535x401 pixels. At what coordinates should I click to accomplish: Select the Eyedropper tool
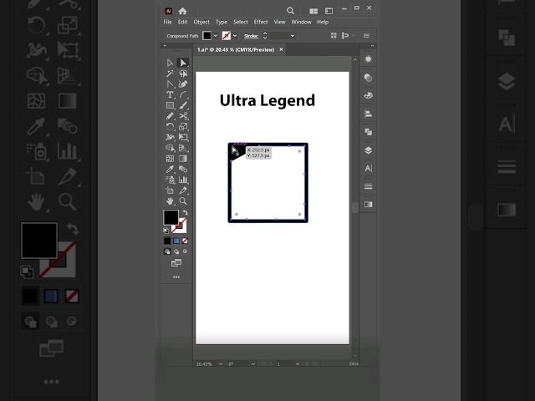click(x=170, y=169)
